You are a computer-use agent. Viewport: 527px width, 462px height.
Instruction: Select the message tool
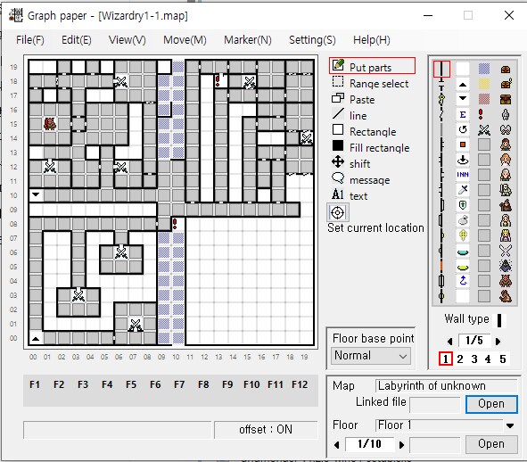(x=360, y=179)
